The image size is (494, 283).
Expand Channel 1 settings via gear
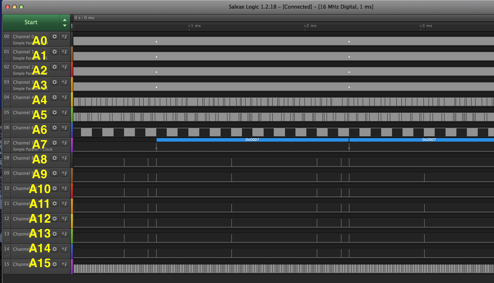55,51
